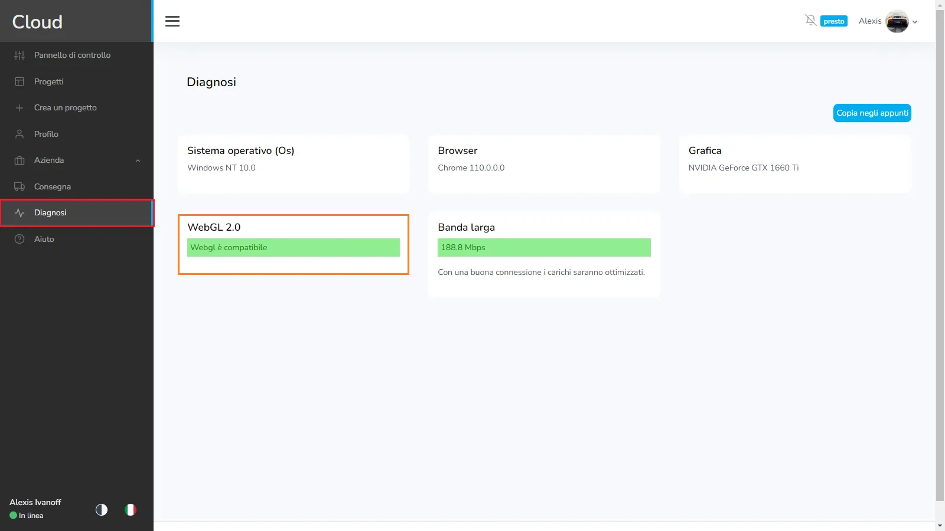This screenshot has width=945, height=531.
Task: Click the Cloud logo
Action: [37, 22]
